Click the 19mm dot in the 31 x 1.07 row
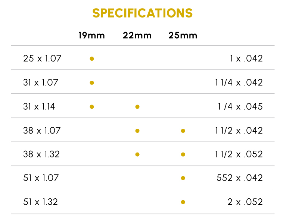The height and width of the screenshot is (224, 283). click(x=92, y=83)
